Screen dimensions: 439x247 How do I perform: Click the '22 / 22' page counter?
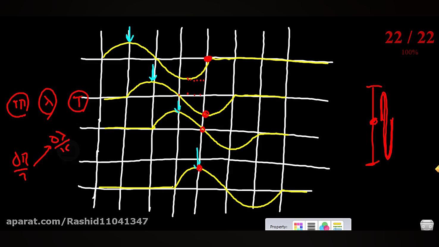coord(410,38)
